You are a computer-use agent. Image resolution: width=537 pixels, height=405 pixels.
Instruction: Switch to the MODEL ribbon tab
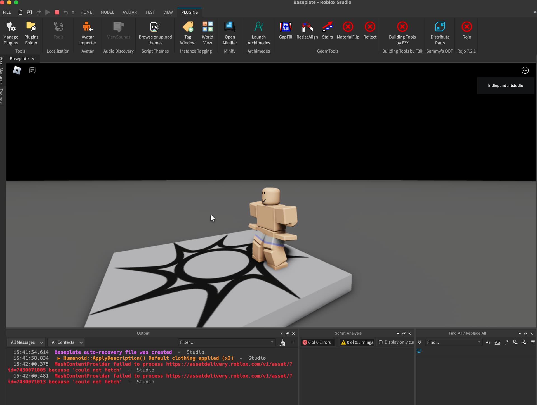(107, 12)
